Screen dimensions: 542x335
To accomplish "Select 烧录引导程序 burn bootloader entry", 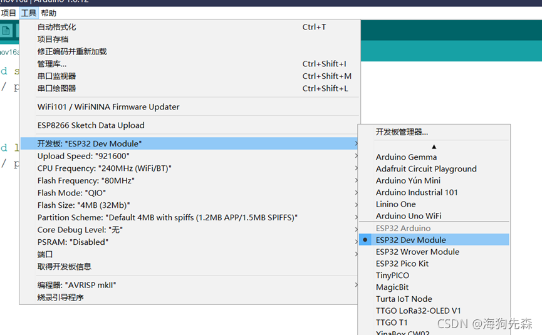I will [x=190, y=297].
